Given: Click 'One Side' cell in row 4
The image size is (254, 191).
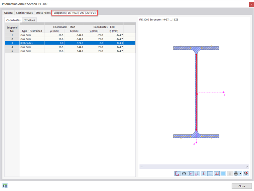Looking at the screenshot, I should click(x=32, y=47).
